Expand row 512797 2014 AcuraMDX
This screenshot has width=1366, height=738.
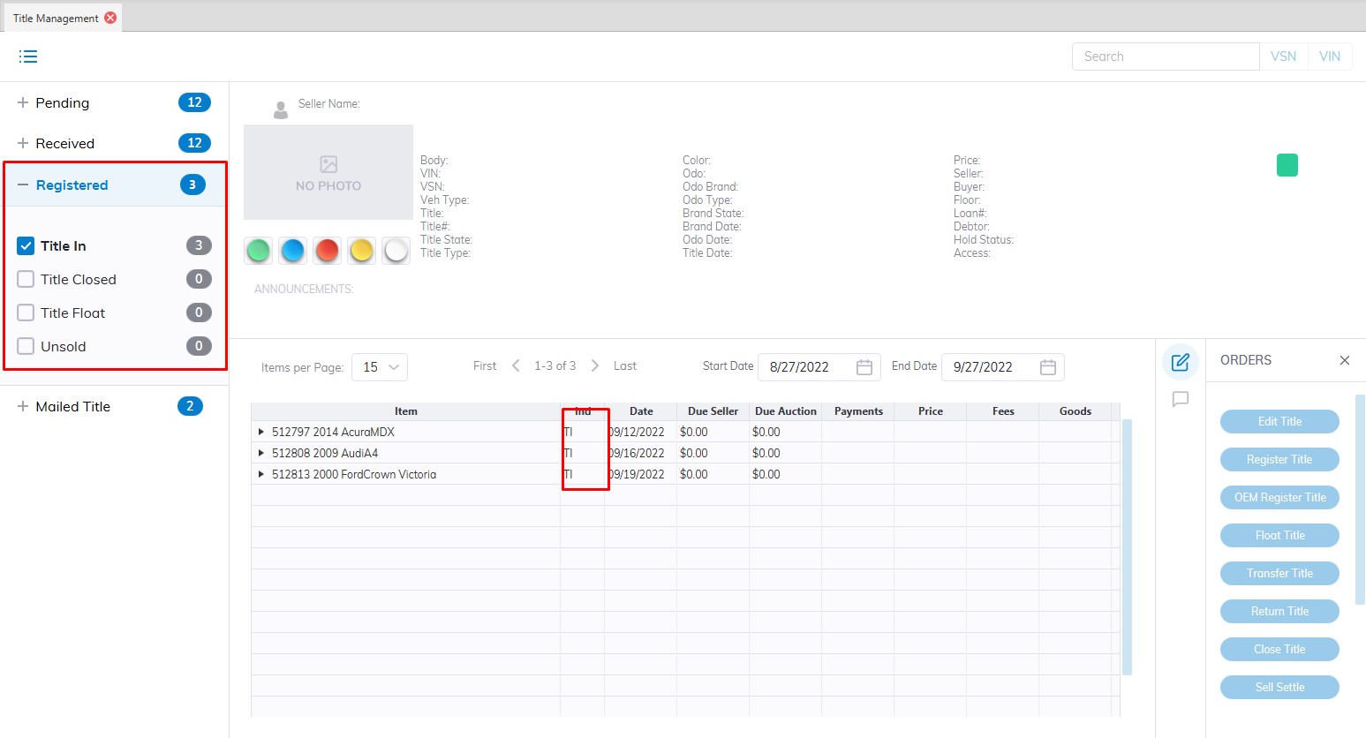pos(260,432)
